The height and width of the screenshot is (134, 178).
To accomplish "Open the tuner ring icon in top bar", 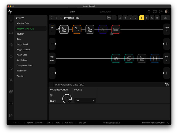I will [x=155, y=12].
